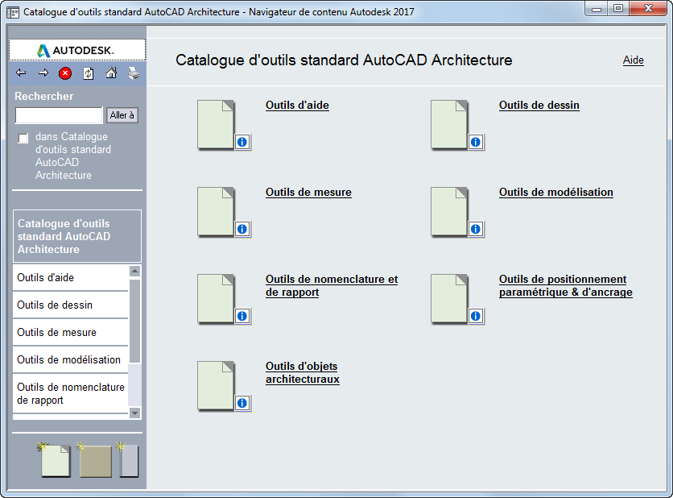The height and width of the screenshot is (498, 673).
Task: Tick the 'dans Catalogue d'outils standard' checkbox
Action: [x=23, y=138]
